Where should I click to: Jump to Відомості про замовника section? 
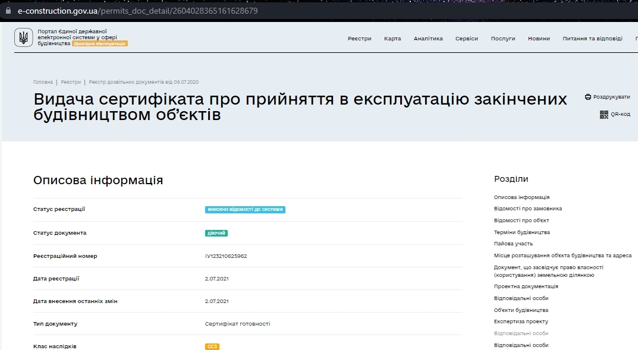point(528,209)
